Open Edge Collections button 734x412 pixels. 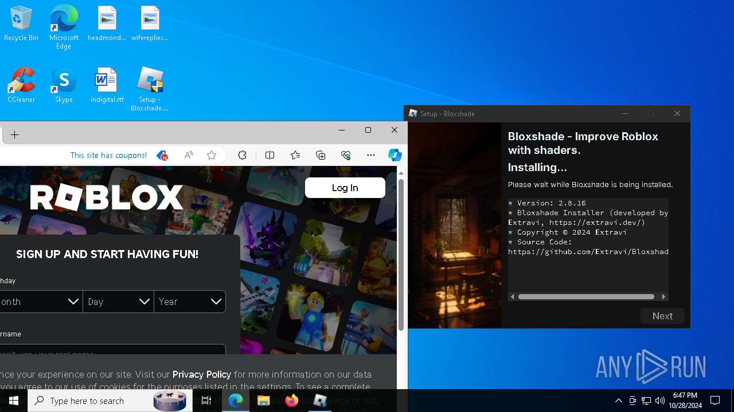321,155
